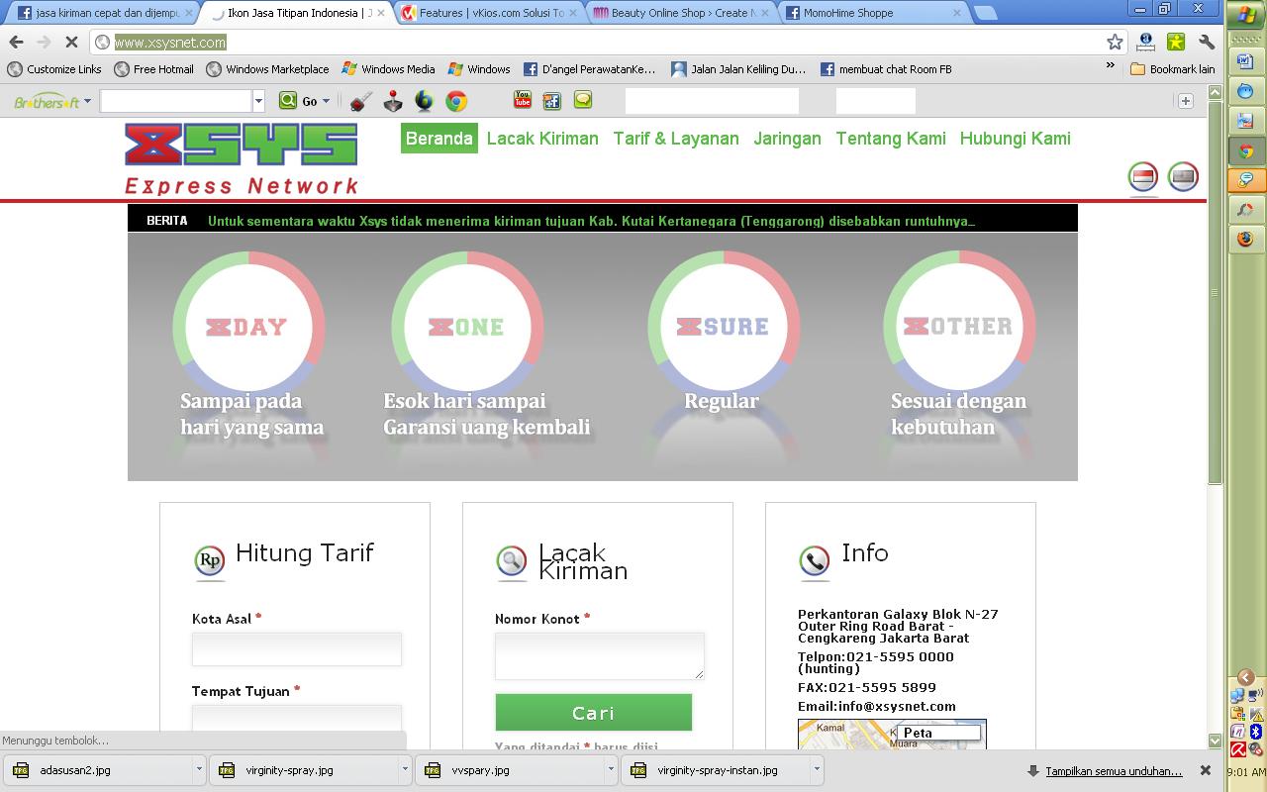Switch to the jasa kiriman cepat tab
The image size is (1267, 792).
[105, 13]
